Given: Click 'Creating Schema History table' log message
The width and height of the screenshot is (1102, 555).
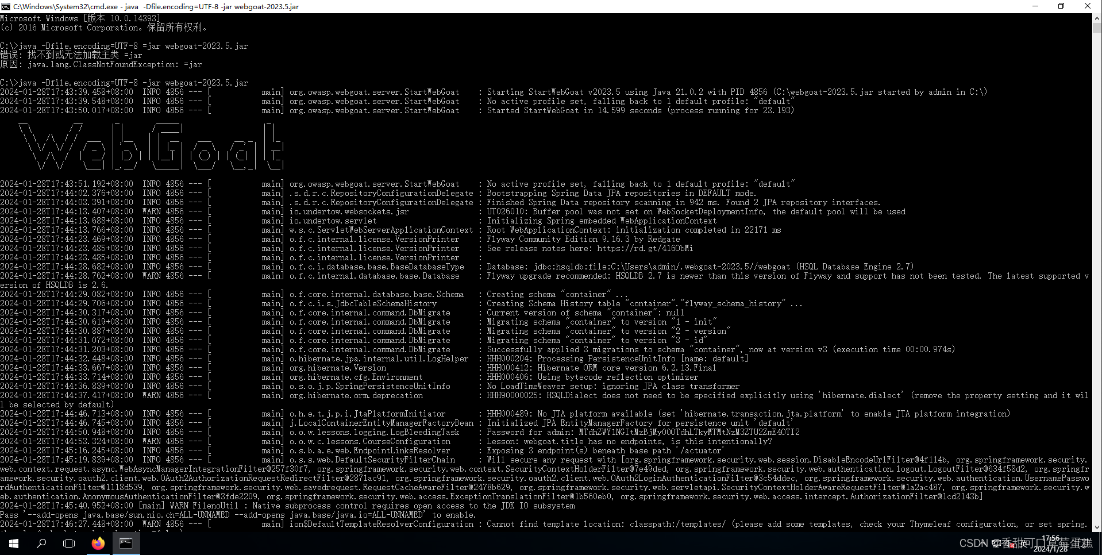Looking at the screenshot, I should pos(645,303).
